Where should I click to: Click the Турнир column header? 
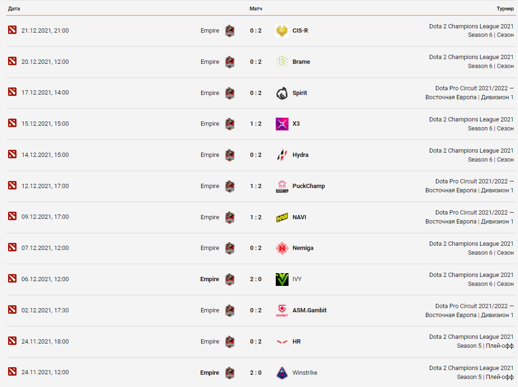tap(505, 9)
